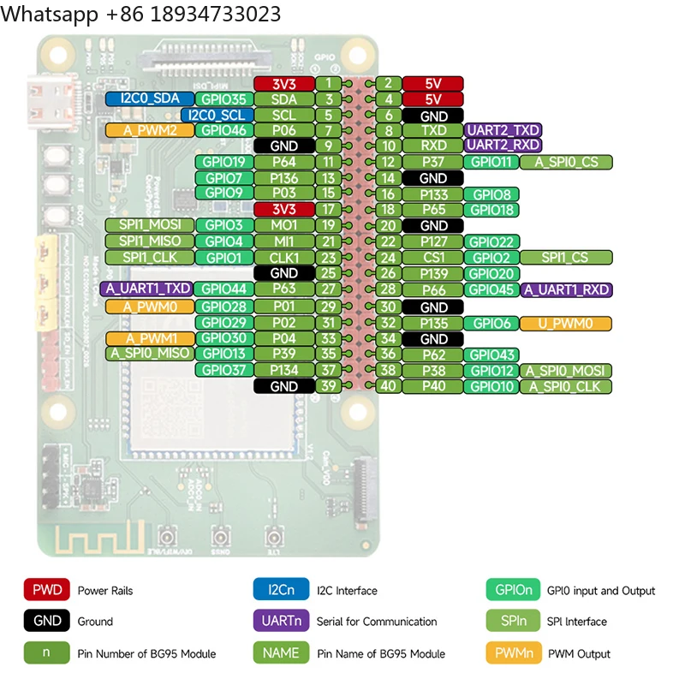Click the red PWD legend swatch
This screenshot has height=685, width=685.
tap(47, 590)
